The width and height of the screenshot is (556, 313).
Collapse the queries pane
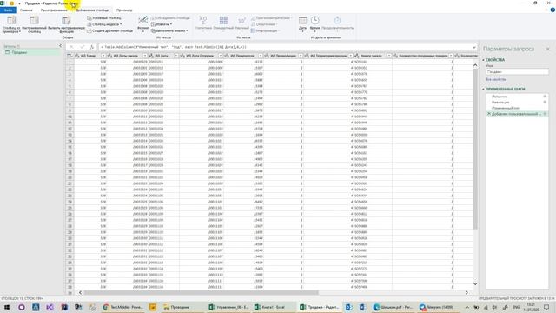coord(60,46)
